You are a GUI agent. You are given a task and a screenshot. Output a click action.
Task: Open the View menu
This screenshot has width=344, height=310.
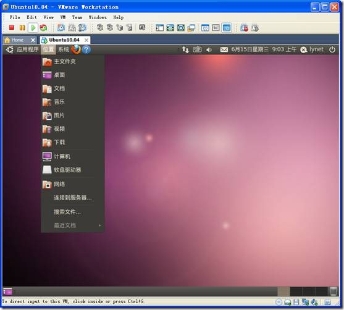pyautogui.click(x=48, y=17)
